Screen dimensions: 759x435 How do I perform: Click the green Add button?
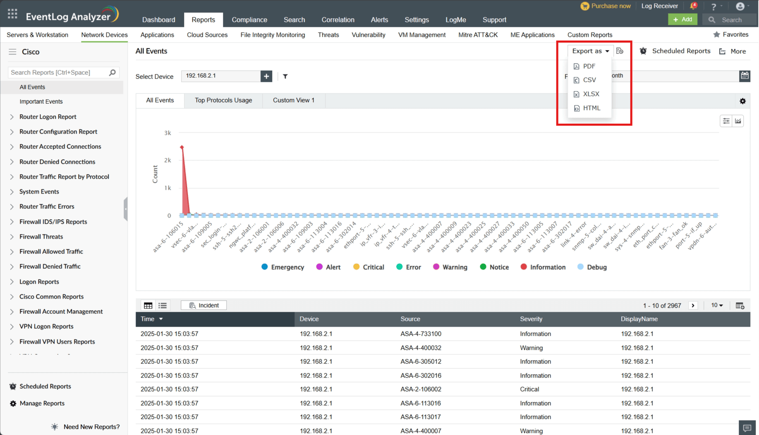click(682, 19)
